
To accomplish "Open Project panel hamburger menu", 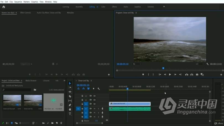I will 21,81.
